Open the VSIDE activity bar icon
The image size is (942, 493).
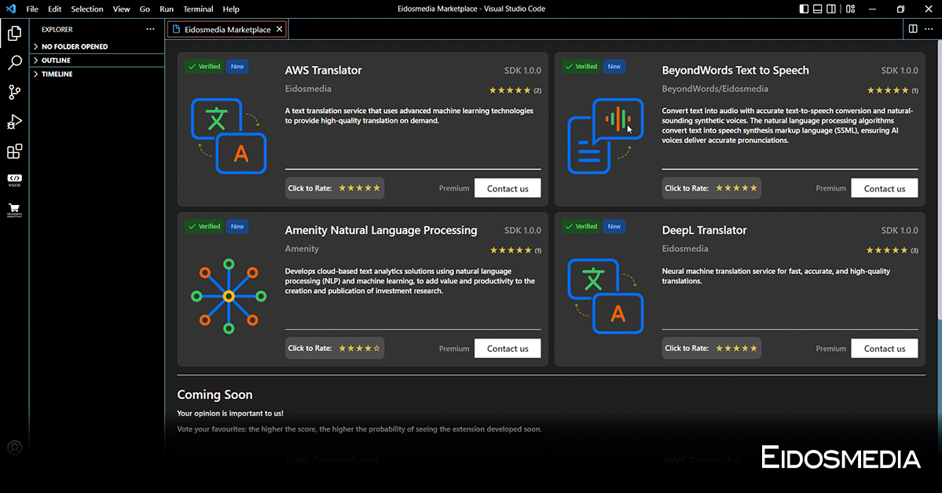click(x=14, y=180)
